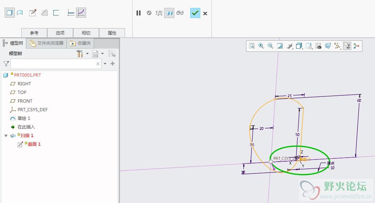This screenshot has height=203, width=375.
Task: Open the saved orientations cube icon
Action: click(299, 46)
